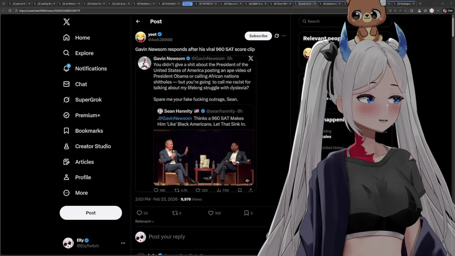Like the post with 188 likes

click(x=210, y=213)
